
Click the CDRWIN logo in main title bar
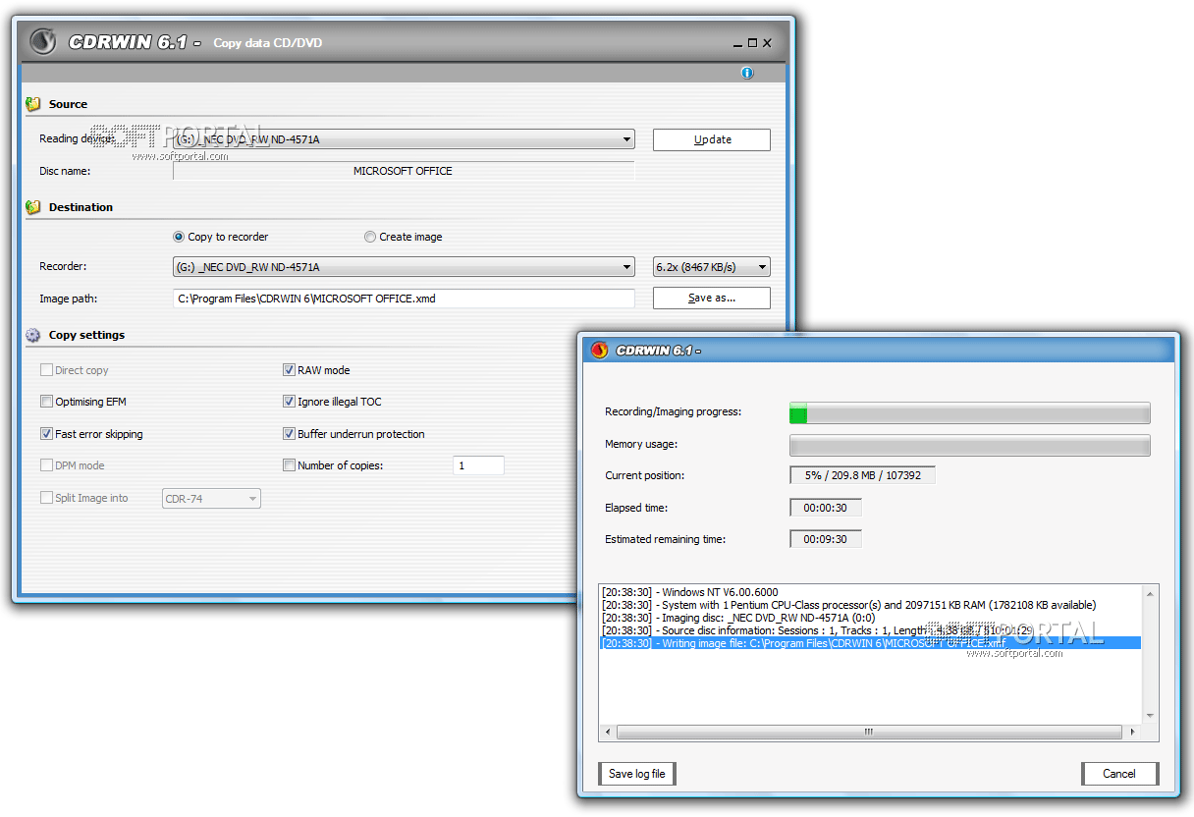coord(42,42)
